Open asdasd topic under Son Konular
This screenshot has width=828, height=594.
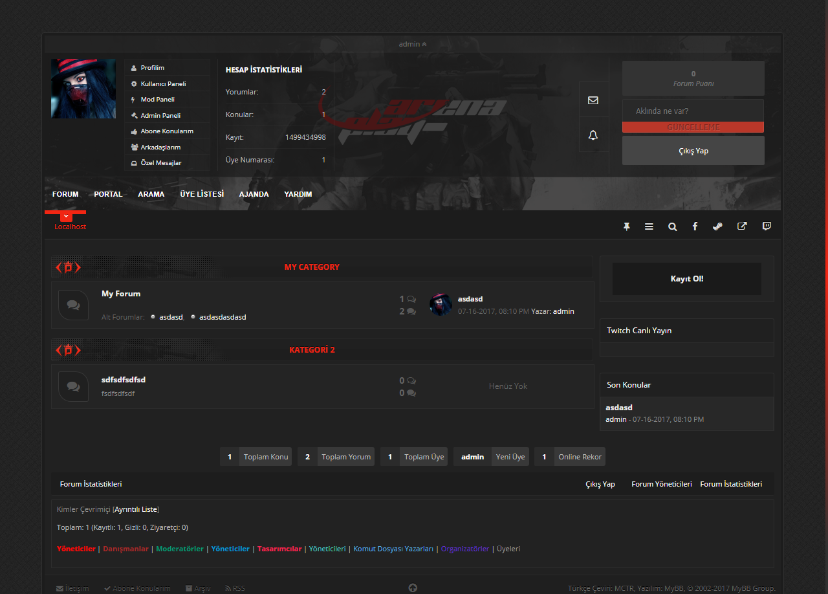(x=619, y=408)
